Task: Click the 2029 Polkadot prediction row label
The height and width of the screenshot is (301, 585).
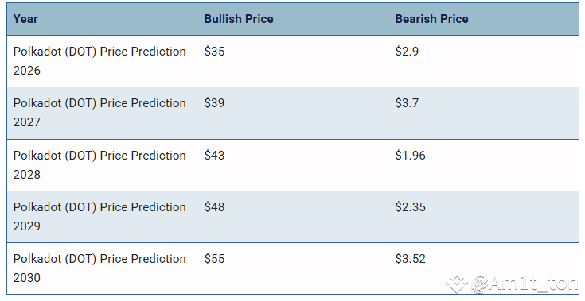Action: [x=99, y=217]
